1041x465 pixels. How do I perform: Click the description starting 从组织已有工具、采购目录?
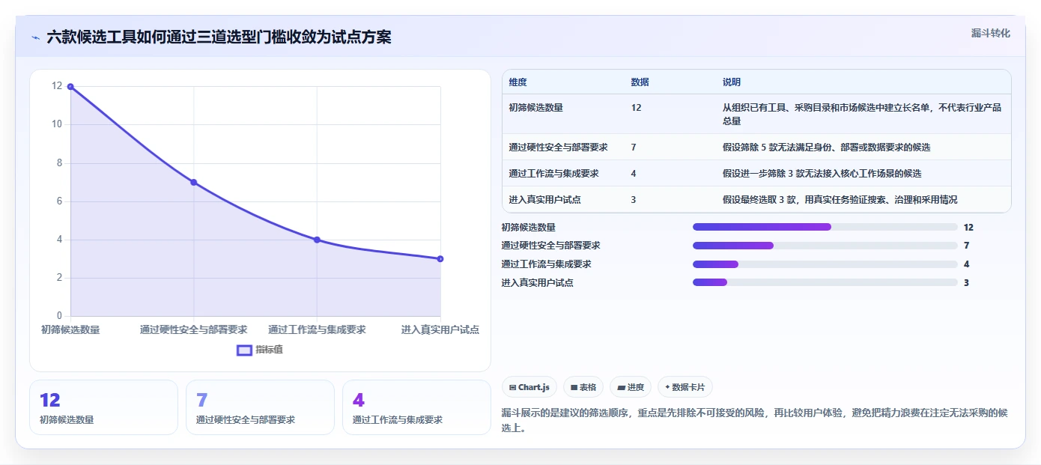pos(862,114)
